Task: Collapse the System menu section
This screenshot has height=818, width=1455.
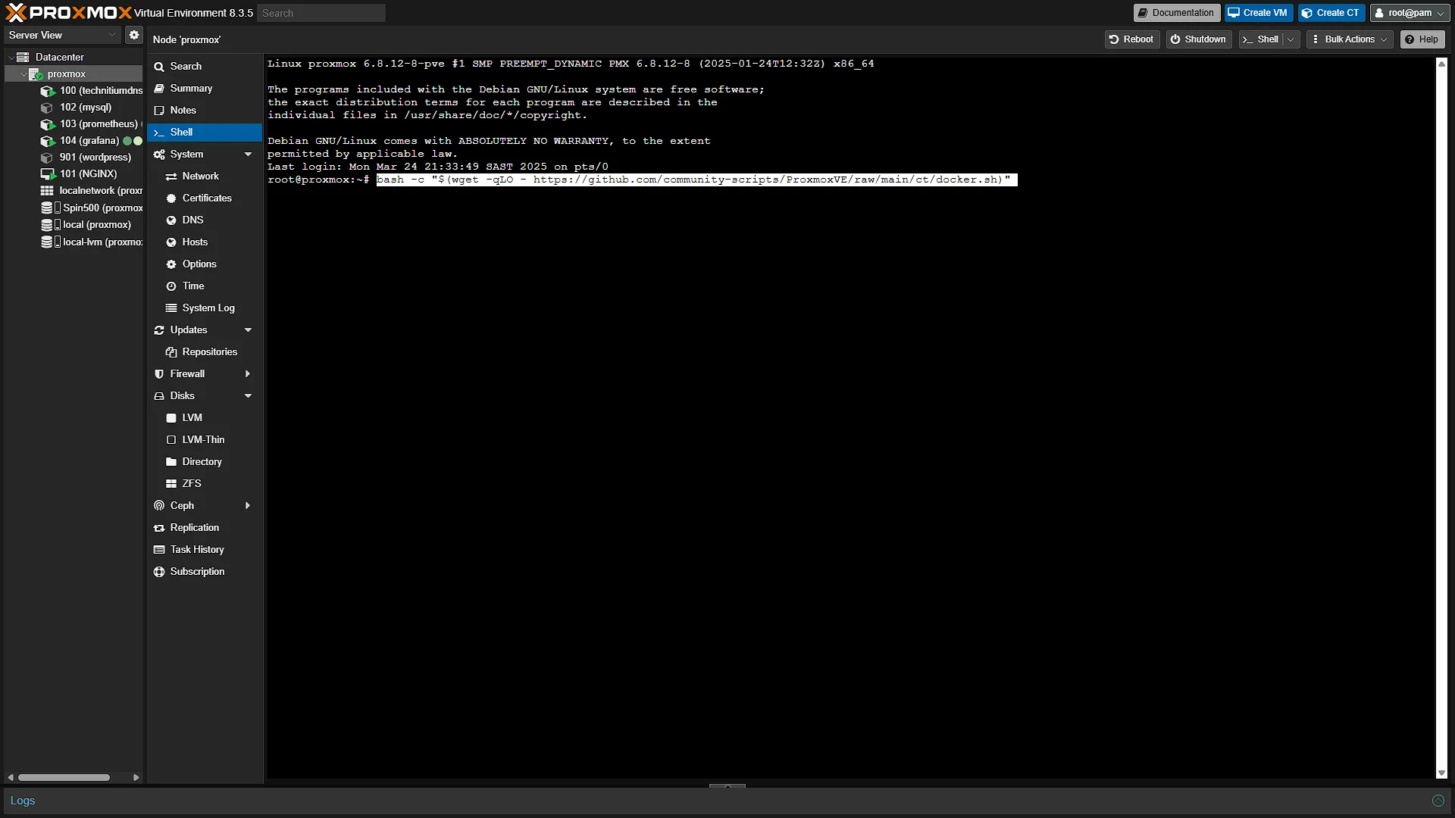Action: (248, 155)
